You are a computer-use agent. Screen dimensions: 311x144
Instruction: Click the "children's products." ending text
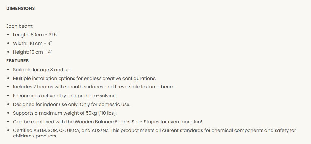pos(35,136)
